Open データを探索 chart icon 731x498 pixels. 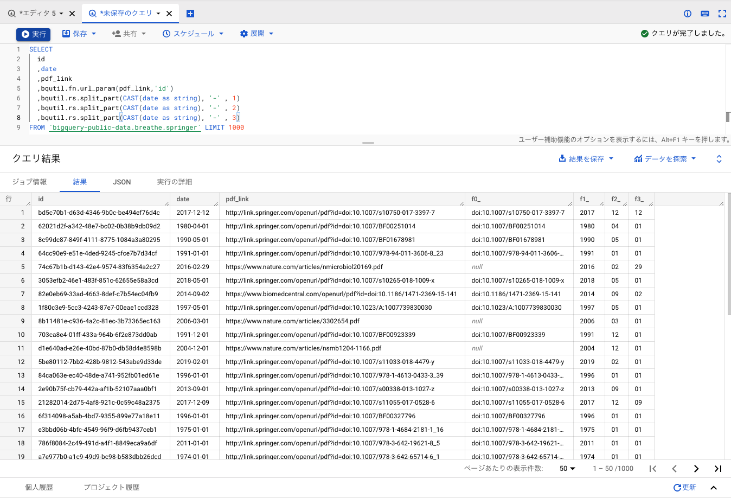click(637, 158)
